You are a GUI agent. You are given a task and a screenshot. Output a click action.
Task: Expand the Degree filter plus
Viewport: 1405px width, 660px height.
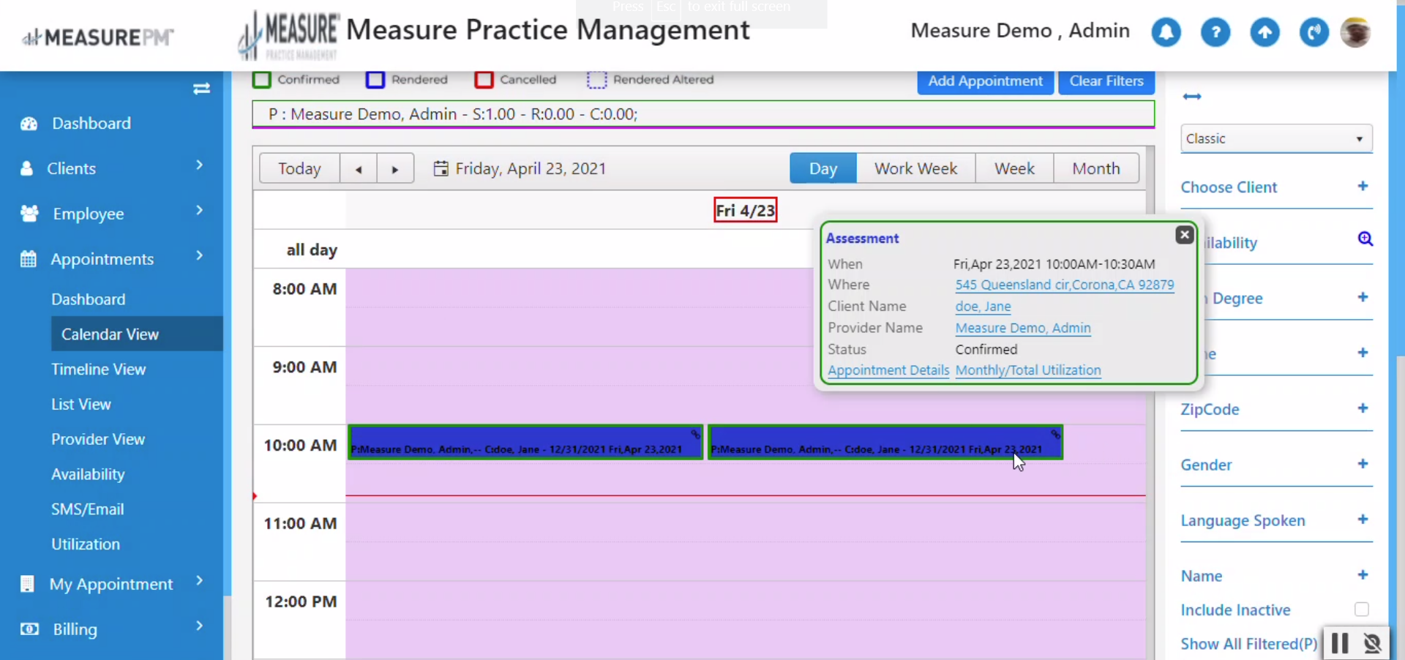(1363, 297)
